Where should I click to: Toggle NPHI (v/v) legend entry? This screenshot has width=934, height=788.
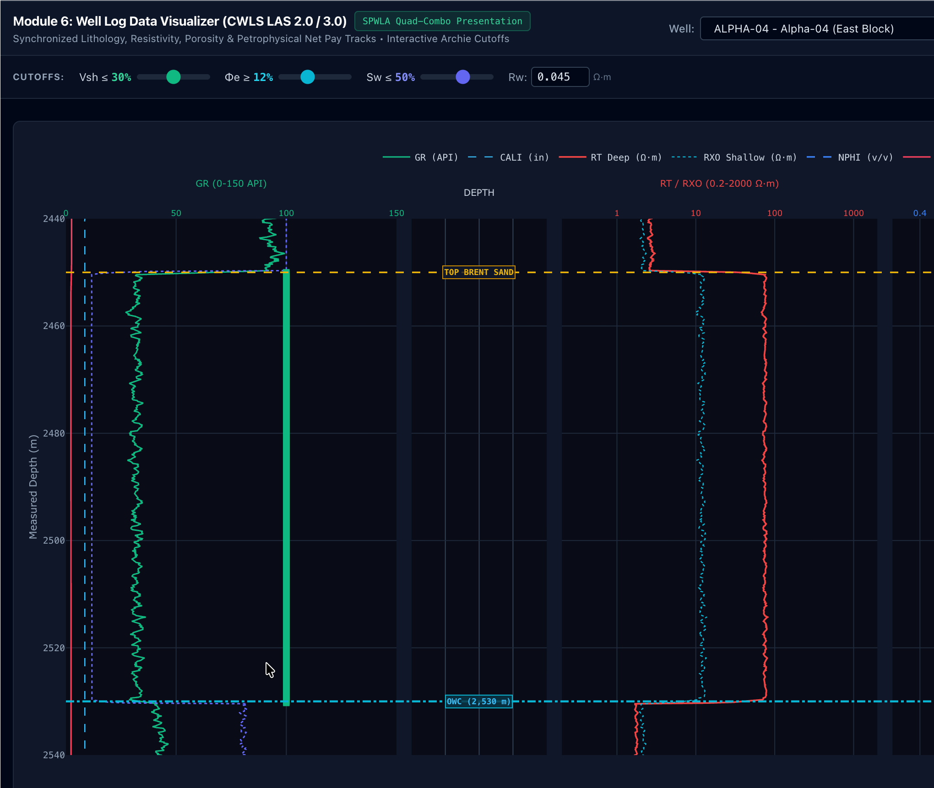(x=850, y=157)
